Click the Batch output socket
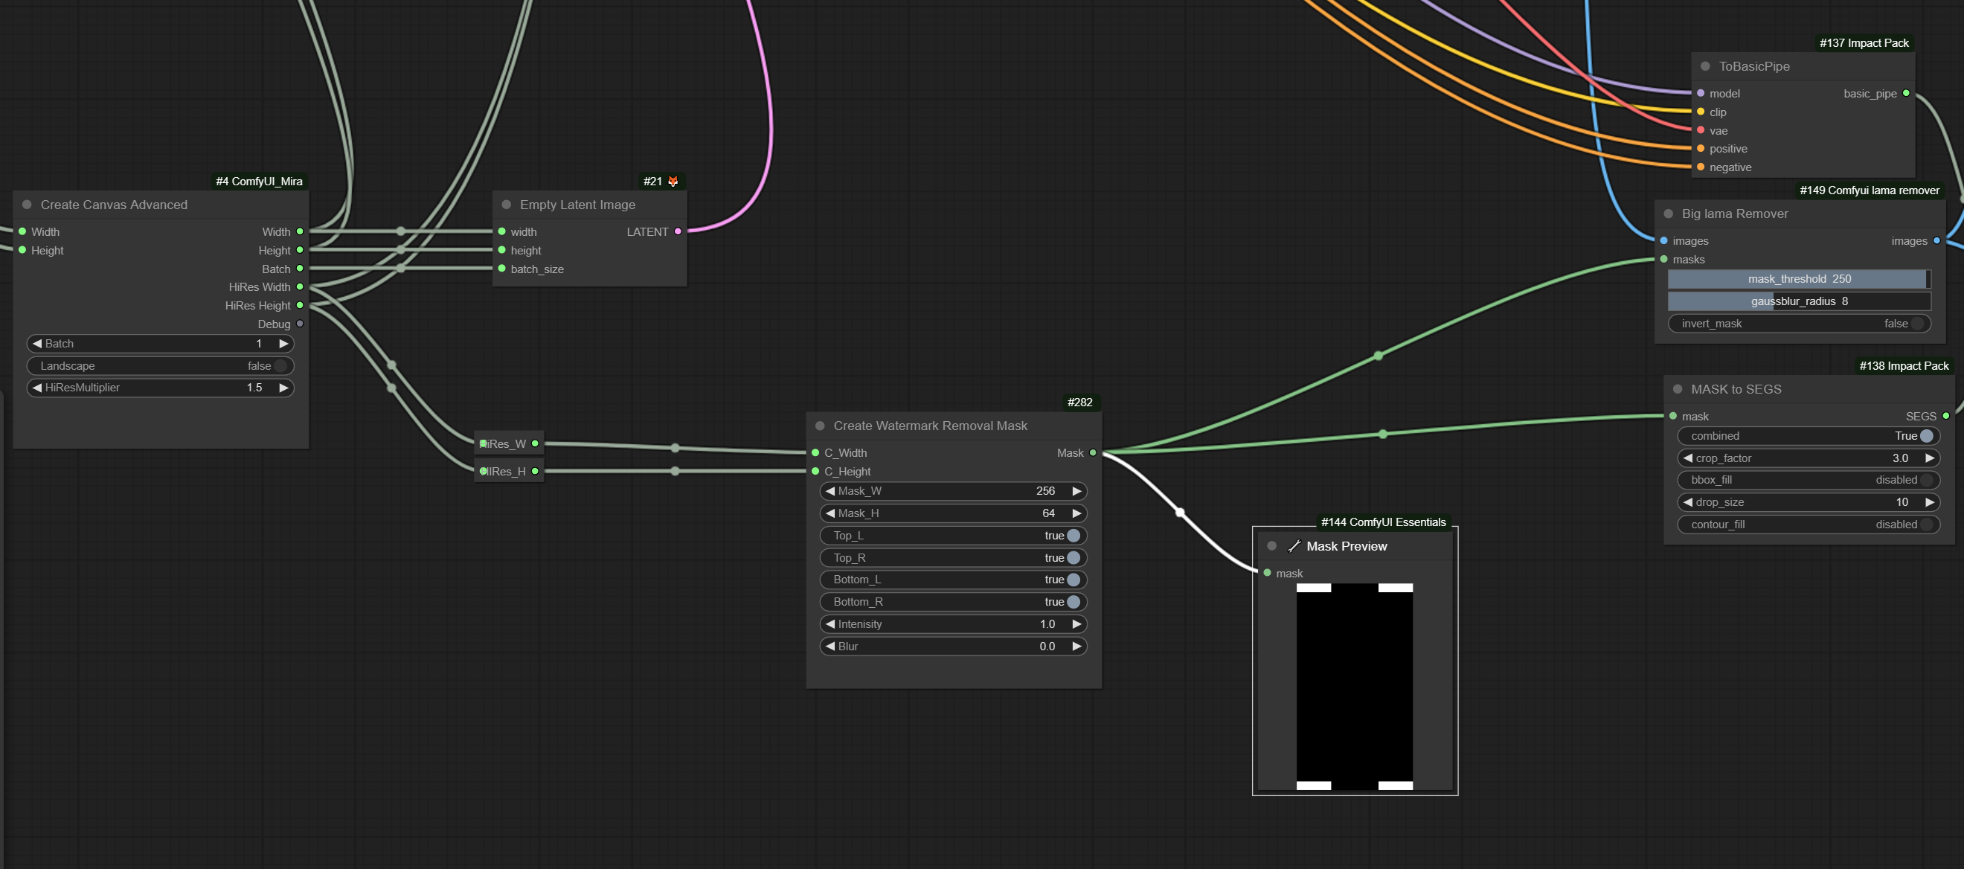 click(x=300, y=269)
